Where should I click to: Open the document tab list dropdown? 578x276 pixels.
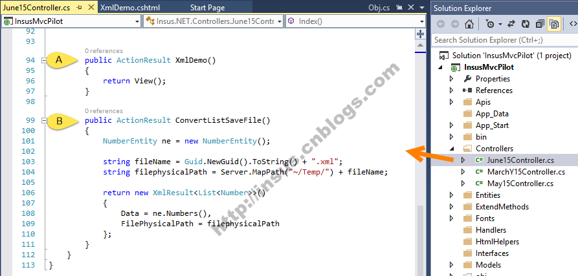point(422,7)
